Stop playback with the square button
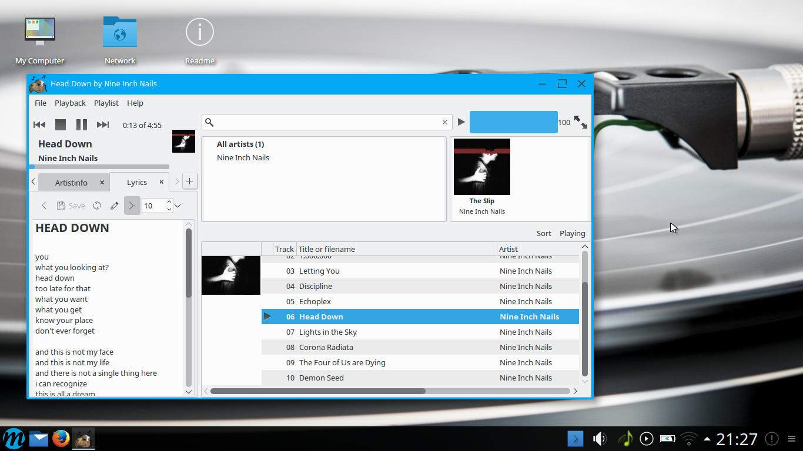This screenshot has height=451, width=803. 61,124
